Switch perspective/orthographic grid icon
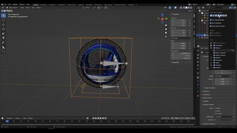 point(166,37)
